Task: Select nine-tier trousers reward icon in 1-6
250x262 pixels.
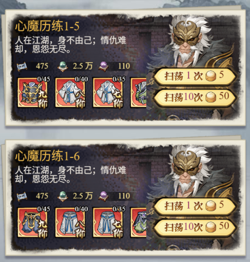Action: [32, 223]
